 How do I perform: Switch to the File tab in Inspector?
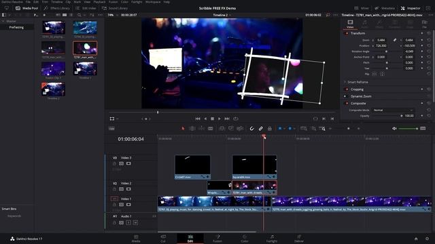[424, 24]
